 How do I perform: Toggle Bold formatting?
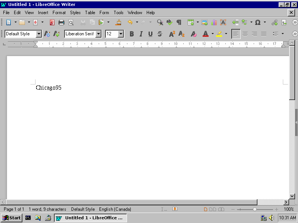tap(132, 34)
